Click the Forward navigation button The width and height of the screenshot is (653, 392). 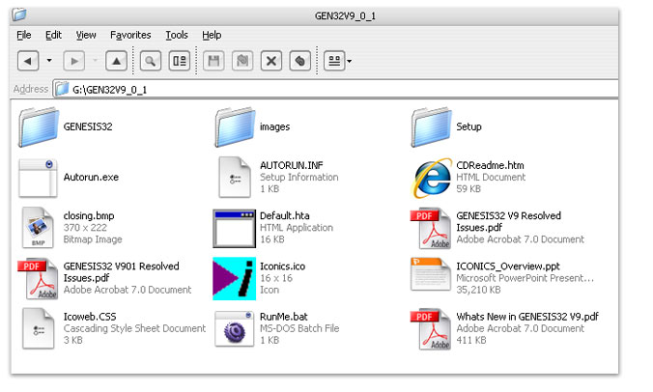tap(74, 61)
